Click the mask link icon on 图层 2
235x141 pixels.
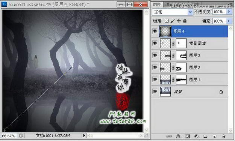(173, 67)
